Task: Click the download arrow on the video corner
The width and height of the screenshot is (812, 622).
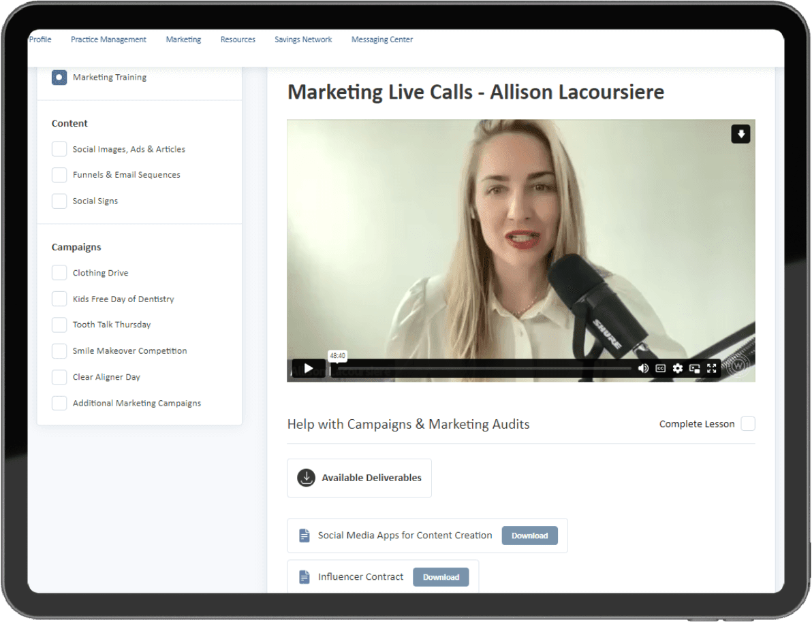Action: pos(740,134)
